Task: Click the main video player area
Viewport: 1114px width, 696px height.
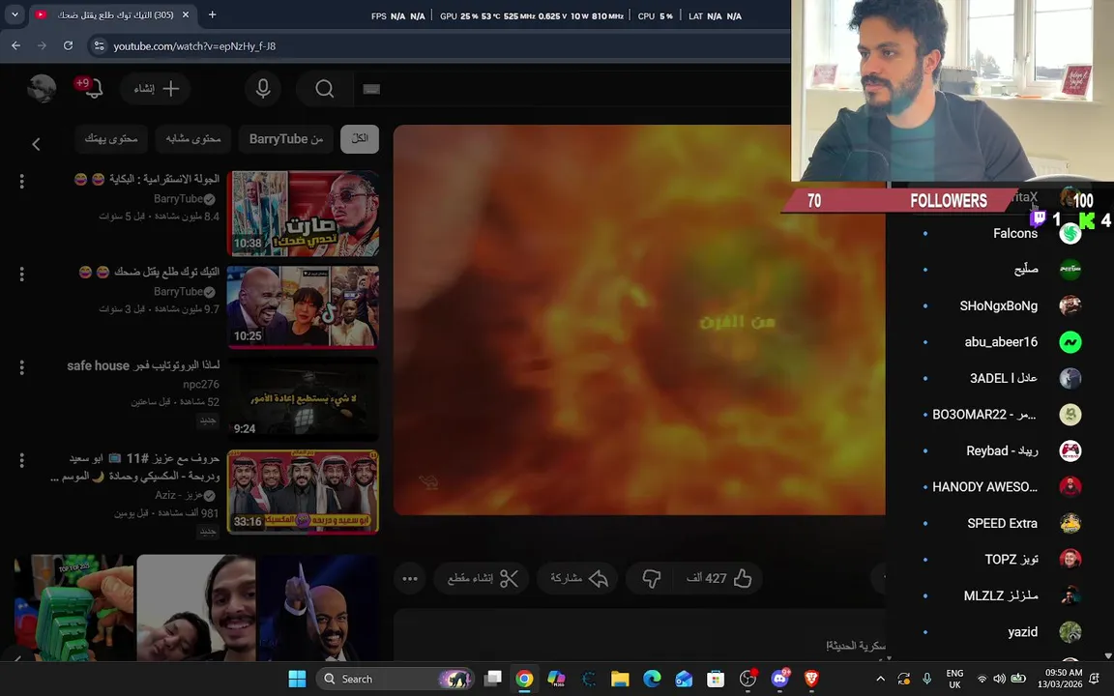Action: 639,320
